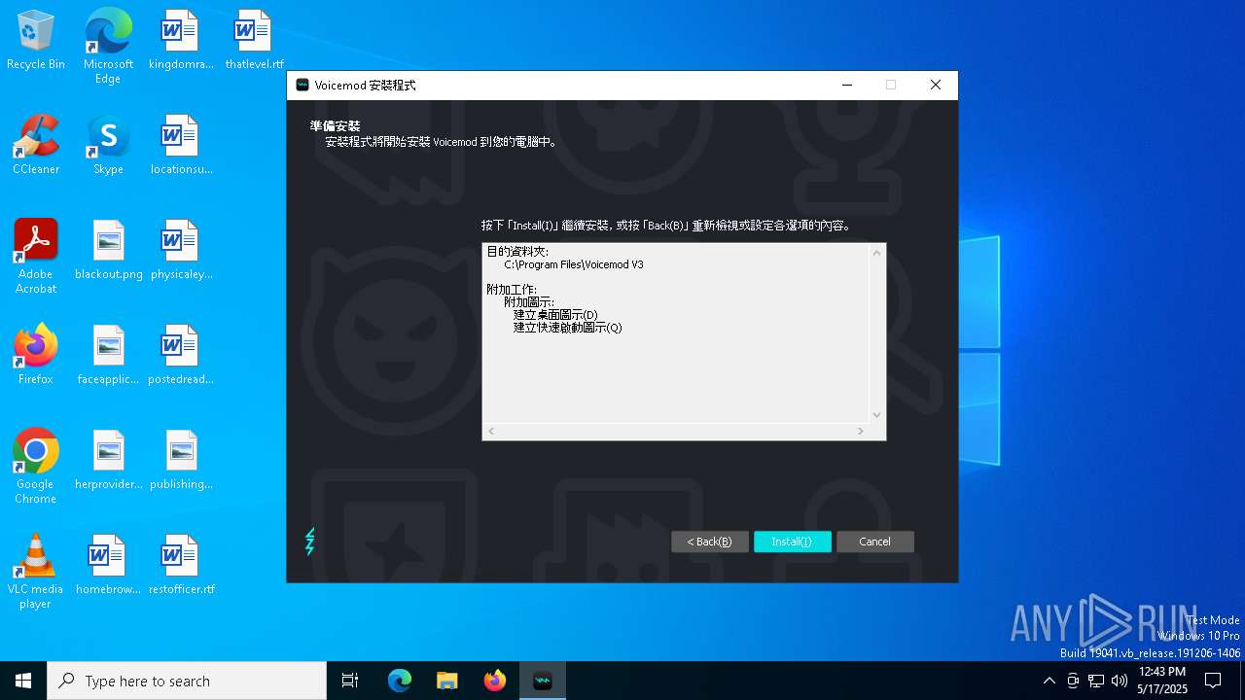Select CCleaner desktop shortcut
The height and width of the screenshot is (700, 1245).
pos(36,145)
